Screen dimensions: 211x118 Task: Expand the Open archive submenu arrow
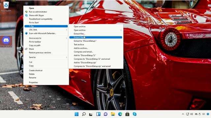(x=121, y=30)
